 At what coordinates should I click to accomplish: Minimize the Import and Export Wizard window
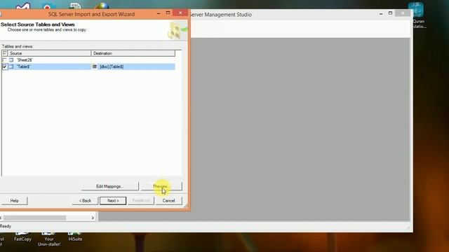click(x=159, y=13)
